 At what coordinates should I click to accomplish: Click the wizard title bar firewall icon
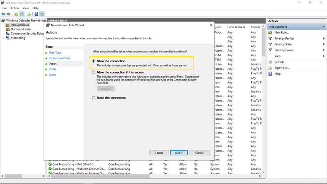[x=48, y=25]
